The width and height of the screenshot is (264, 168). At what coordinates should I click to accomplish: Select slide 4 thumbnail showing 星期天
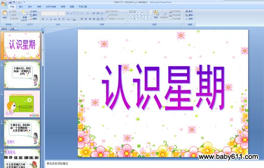click(22, 133)
